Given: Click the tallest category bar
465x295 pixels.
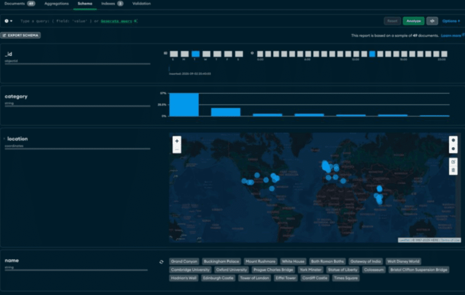Looking at the screenshot, I should pos(184,104).
